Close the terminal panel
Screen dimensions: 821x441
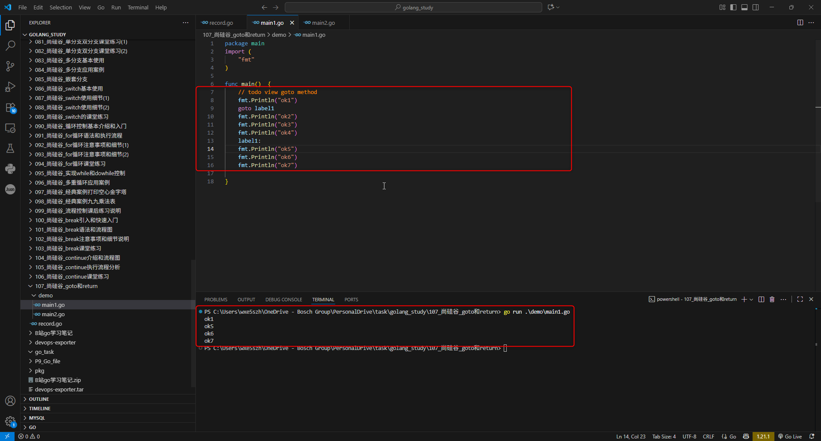(x=811, y=300)
